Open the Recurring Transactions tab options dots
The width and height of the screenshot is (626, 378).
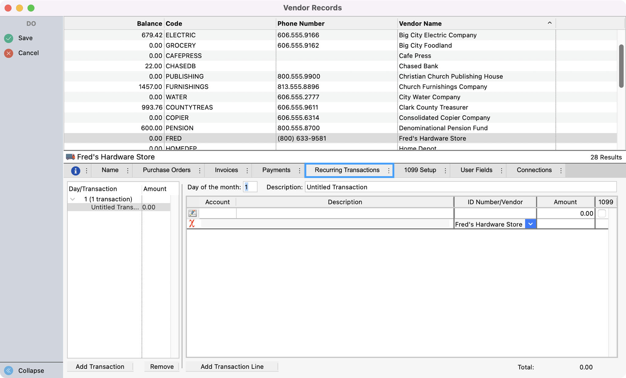[389, 171]
